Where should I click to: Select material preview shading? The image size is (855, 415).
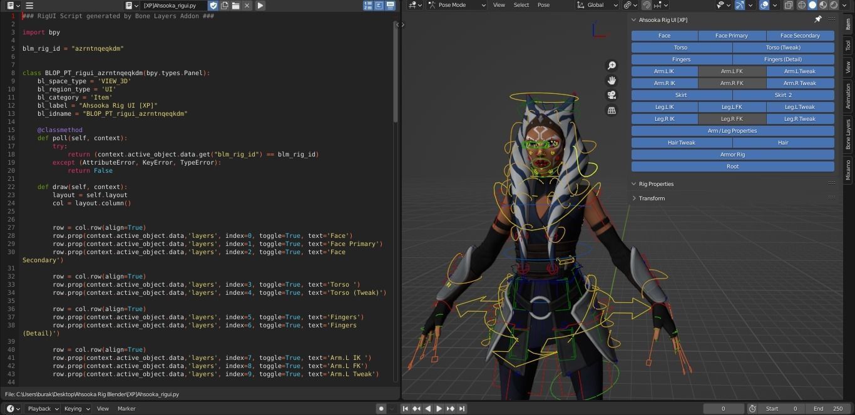point(823,5)
